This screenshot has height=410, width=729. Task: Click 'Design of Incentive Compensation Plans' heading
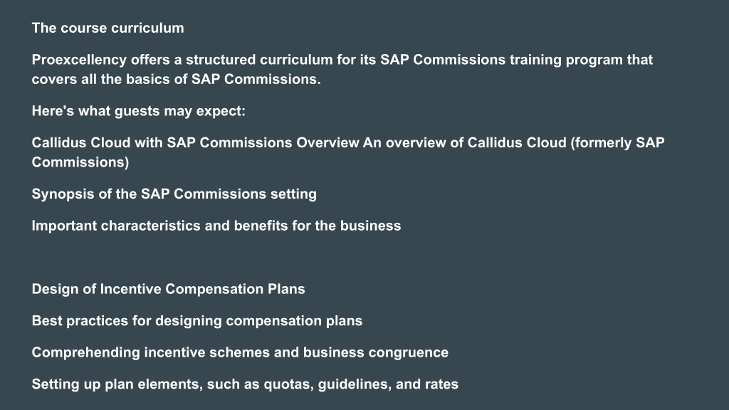tap(168, 289)
